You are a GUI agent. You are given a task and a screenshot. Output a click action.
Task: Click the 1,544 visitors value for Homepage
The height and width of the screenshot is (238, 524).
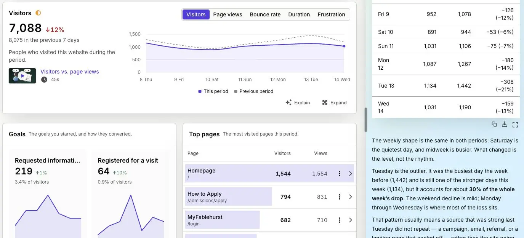tap(283, 174)
